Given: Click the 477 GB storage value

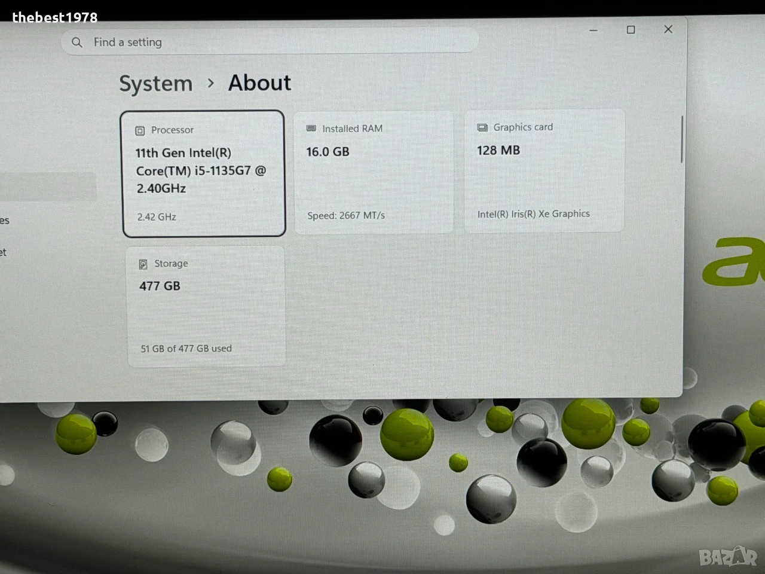Looking at the screenshot, I should coord(160,286).
